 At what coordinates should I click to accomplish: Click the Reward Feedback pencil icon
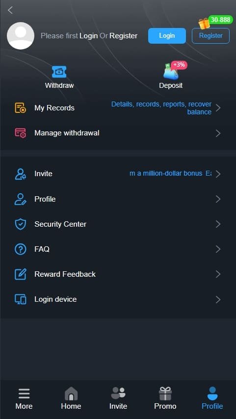click(x=20, y=274)
